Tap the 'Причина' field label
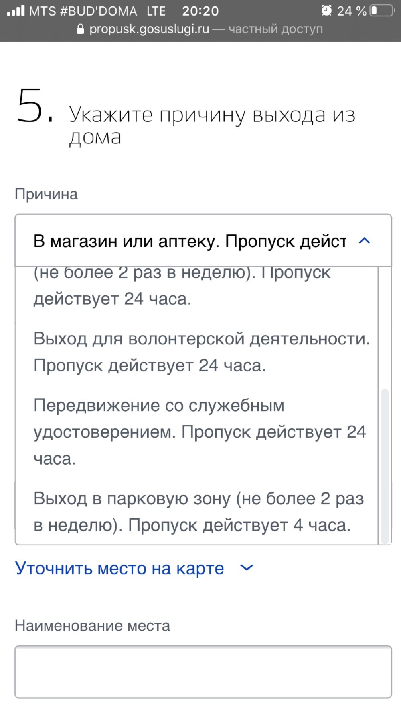Viewport: 401px width, 715px height. click(47, 194)
